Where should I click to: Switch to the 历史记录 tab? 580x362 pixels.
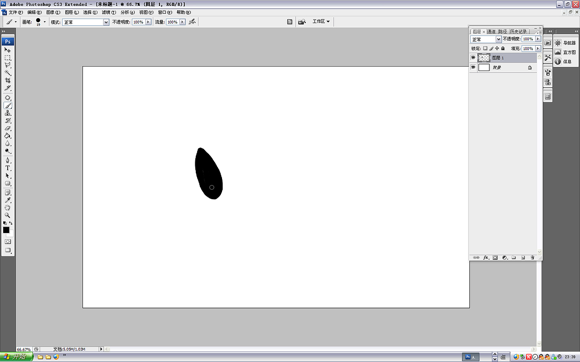519,32
